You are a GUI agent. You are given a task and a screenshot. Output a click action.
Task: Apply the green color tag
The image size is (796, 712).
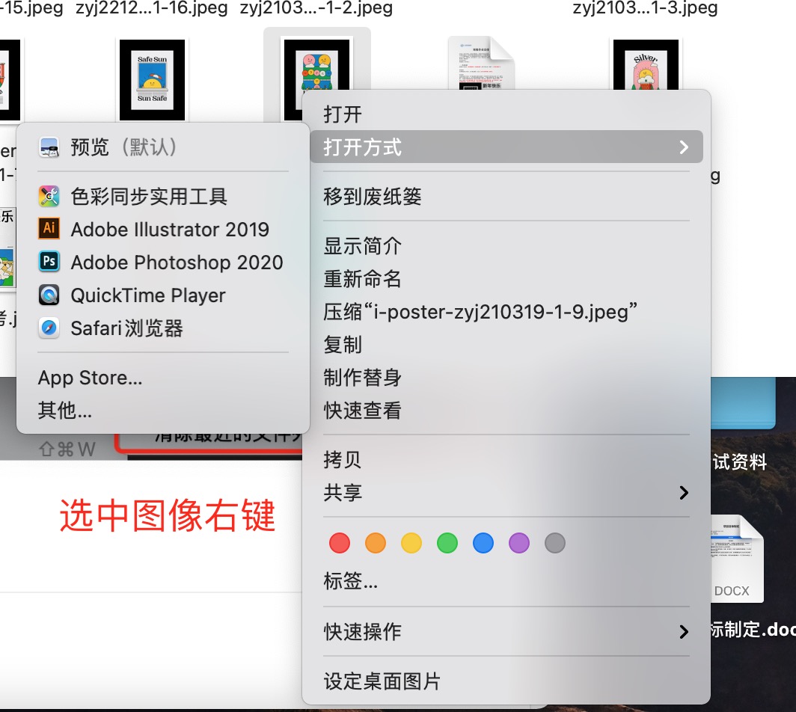coord(447,543)
